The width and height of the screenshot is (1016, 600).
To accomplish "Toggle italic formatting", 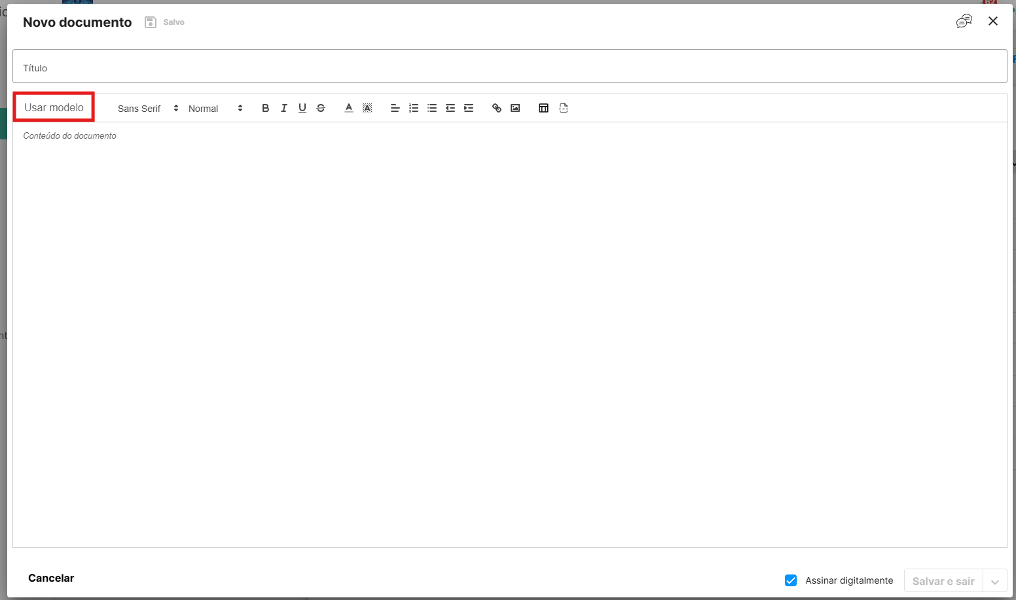I will [x=283, y=108].
